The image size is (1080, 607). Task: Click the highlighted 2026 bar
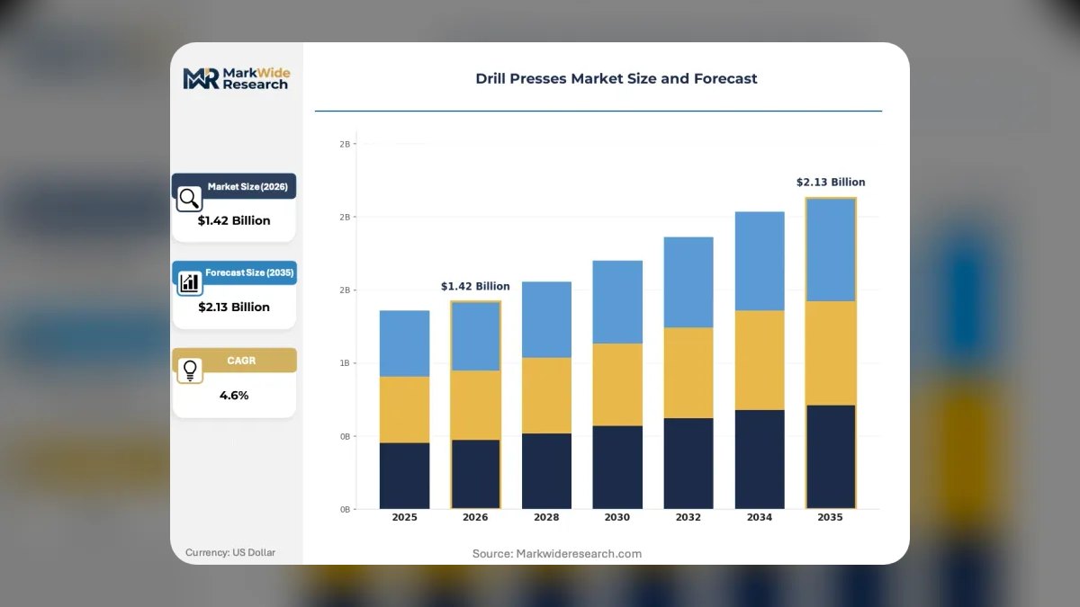click(x=475, y=405)
